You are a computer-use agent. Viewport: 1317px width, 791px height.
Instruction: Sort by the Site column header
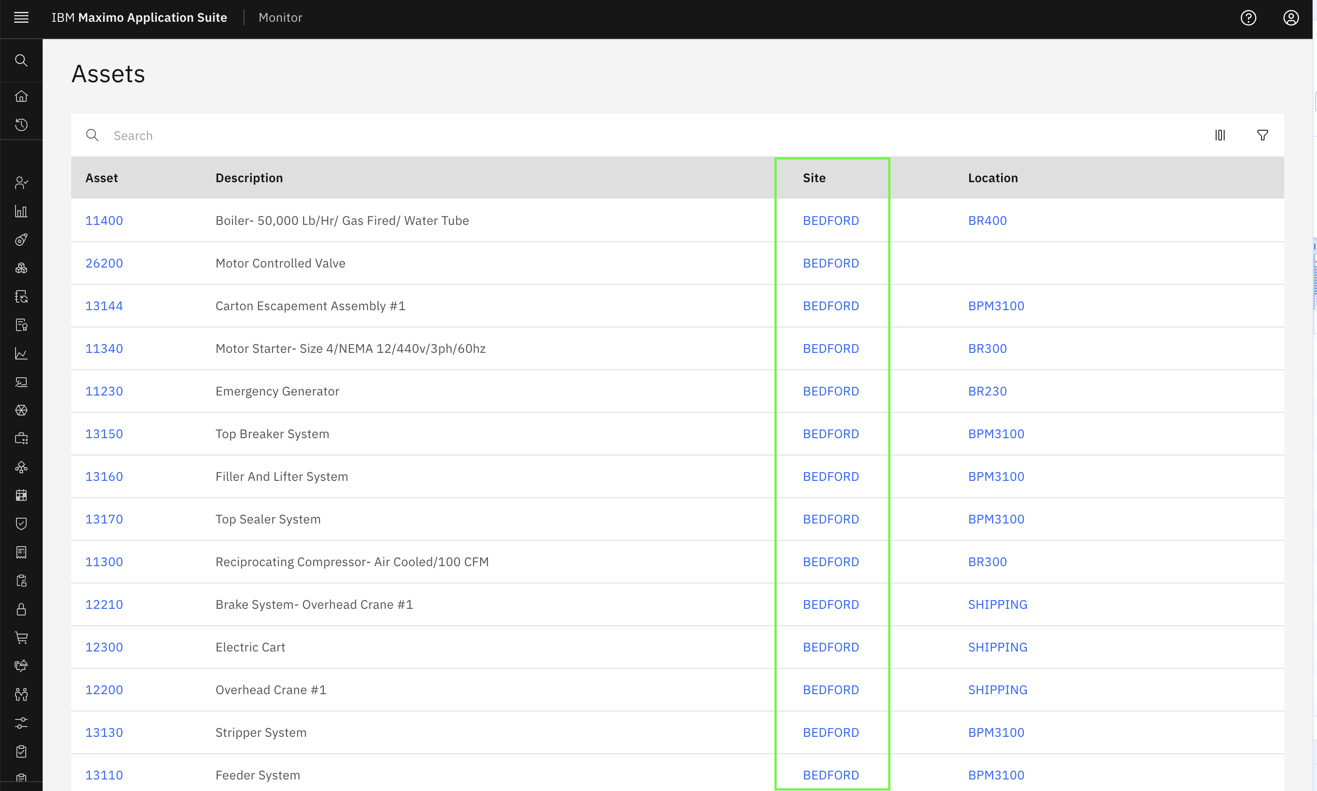click(x=814, y=178)
